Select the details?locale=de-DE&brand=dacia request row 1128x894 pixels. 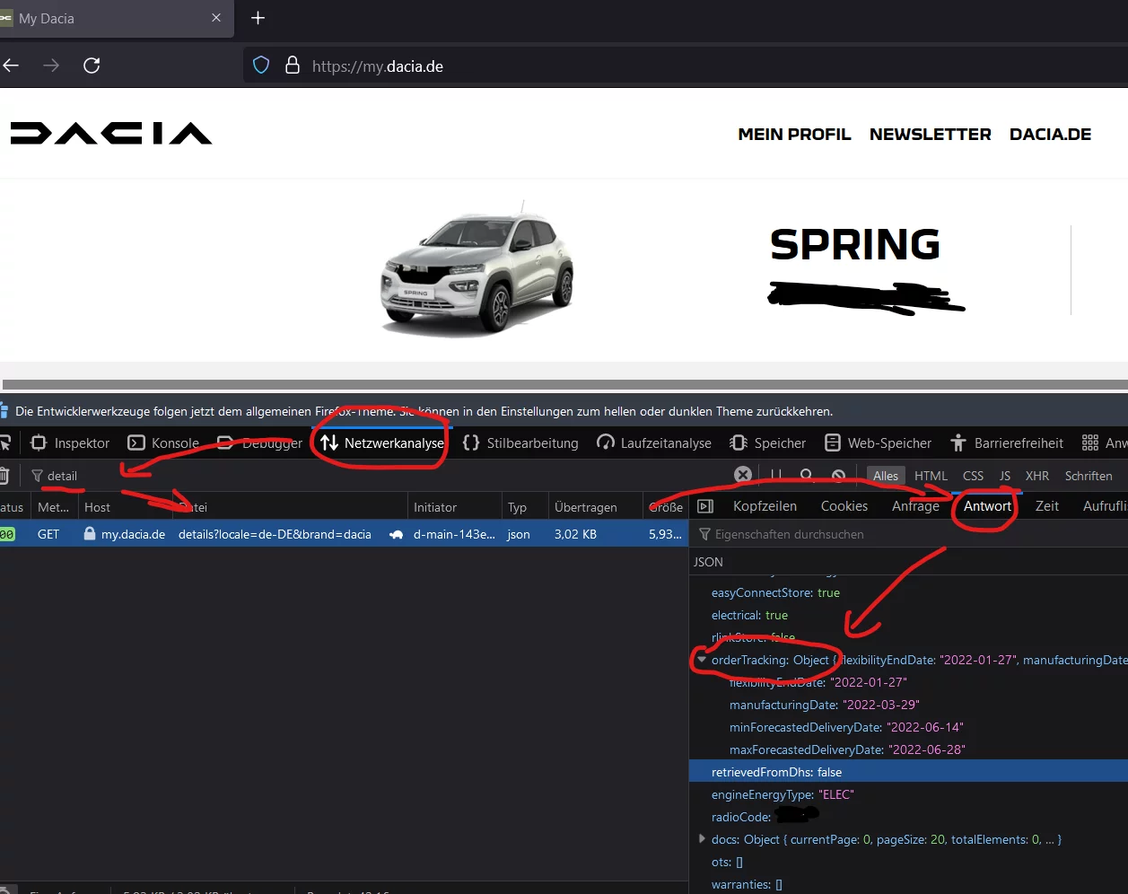click(x=344, y=534)
